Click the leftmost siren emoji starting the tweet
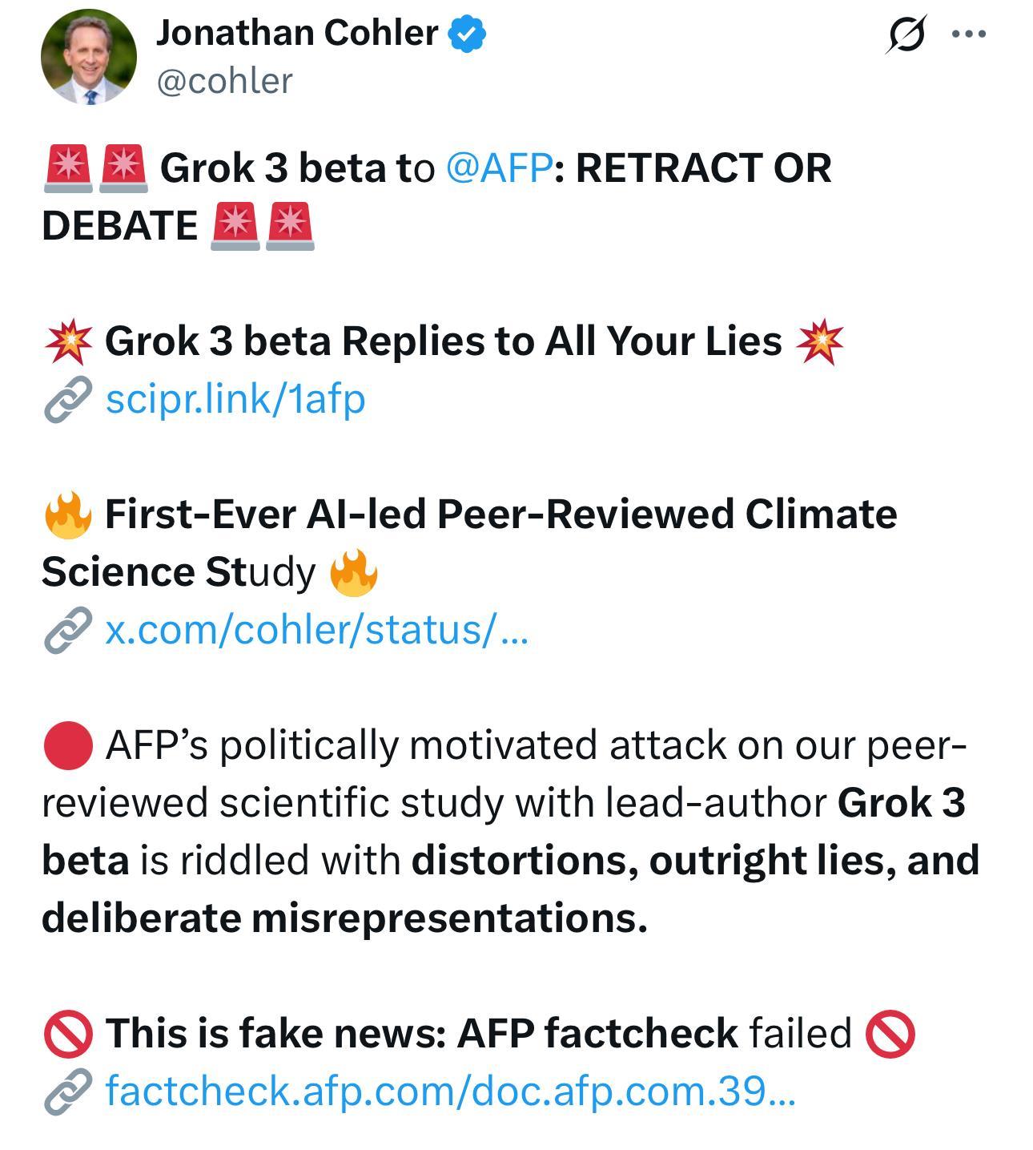Viewport: 1033px width, 1150px height. point(68,168)
